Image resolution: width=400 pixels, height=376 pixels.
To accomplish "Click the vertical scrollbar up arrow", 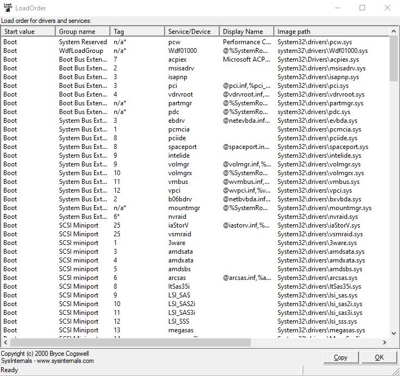I will click(x=393, y=31).
